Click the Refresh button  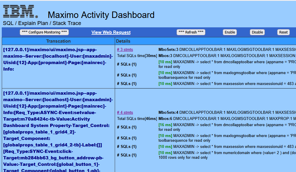click(191, 32)
